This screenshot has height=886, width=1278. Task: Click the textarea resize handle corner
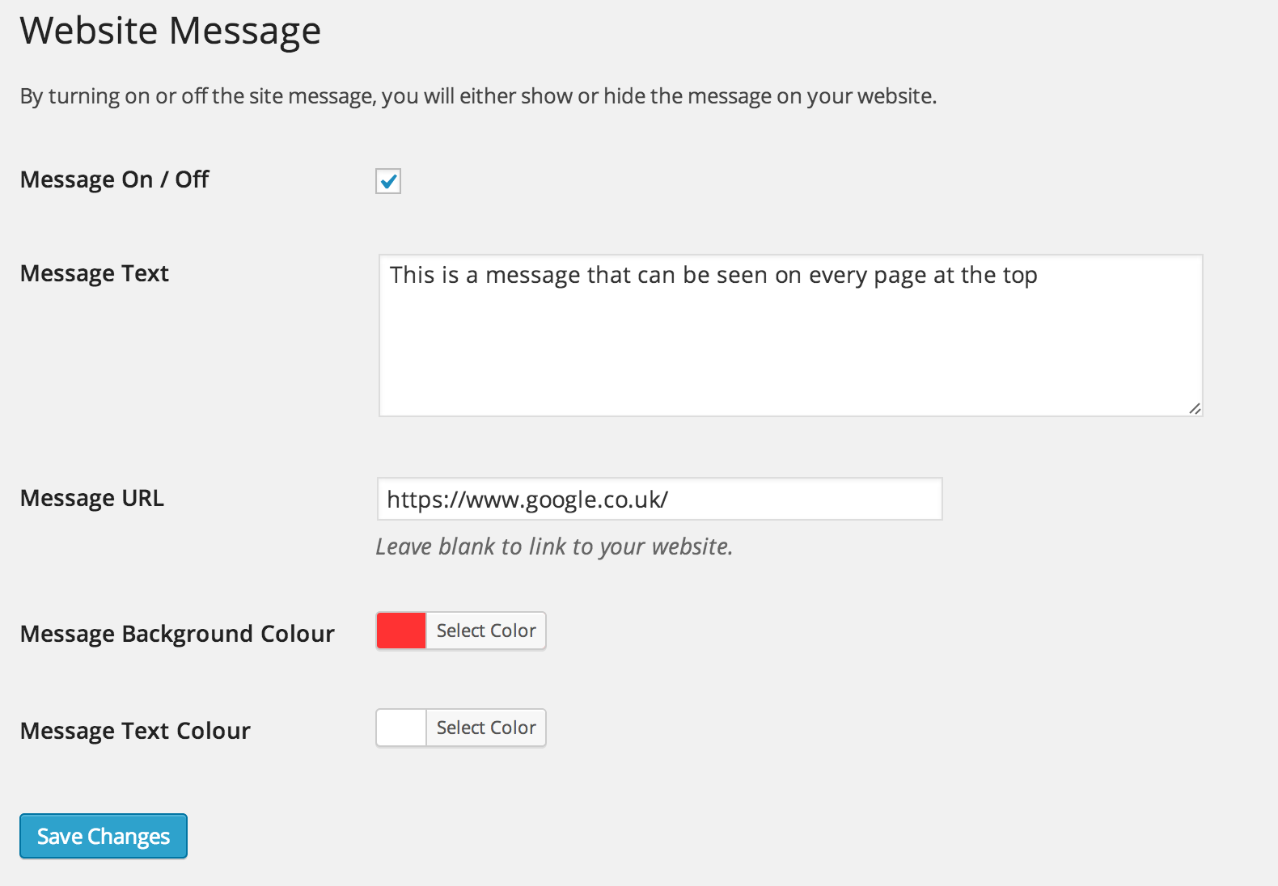click(1195, 409)
